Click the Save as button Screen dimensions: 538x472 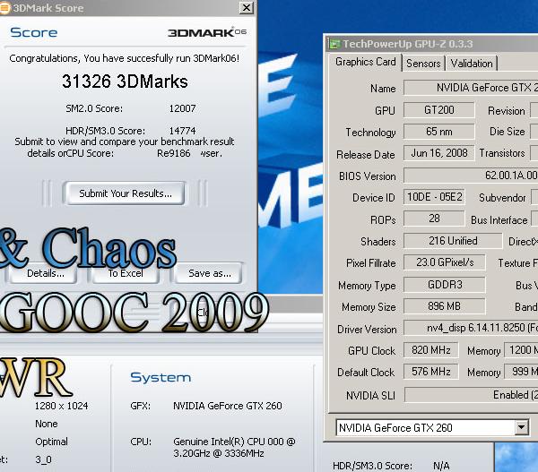click(x=209, y=273)
